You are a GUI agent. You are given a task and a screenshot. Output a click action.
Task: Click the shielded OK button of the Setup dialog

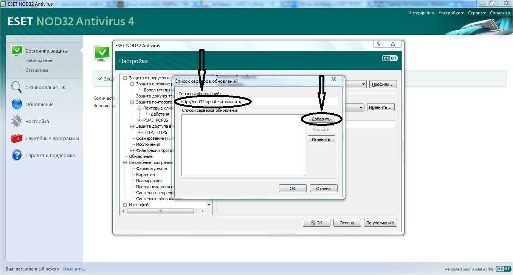(x=316, y=223)
